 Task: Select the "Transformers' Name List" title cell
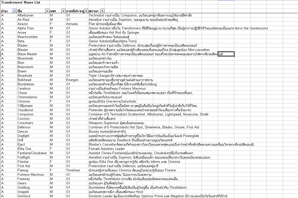(21, 3)
